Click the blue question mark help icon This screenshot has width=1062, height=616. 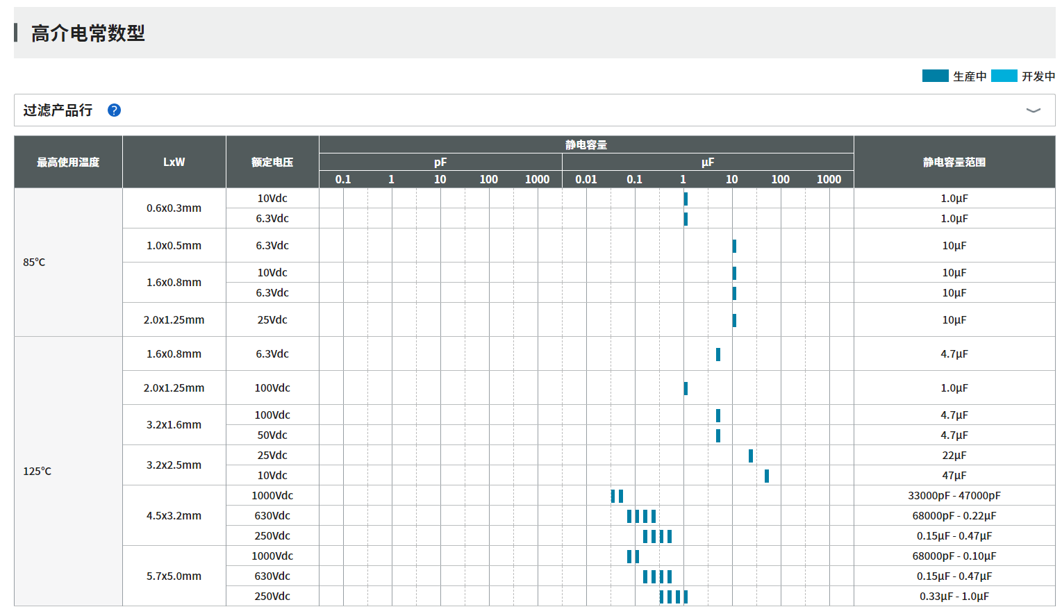115,110
